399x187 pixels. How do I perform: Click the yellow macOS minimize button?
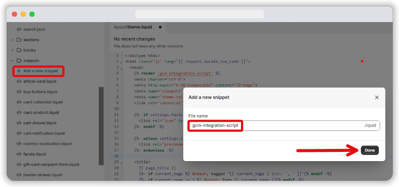pos(23,14)
